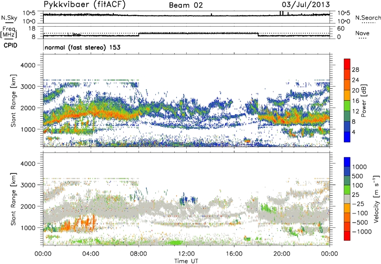Click the "16" value on the power color bar
The height and width of the screenshot is (264, 381).
point(355,101)
